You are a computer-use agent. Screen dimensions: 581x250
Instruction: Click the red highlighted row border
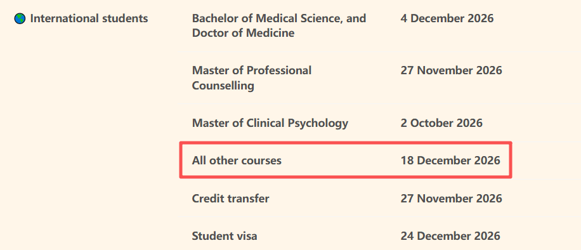(x=346, y=142)
